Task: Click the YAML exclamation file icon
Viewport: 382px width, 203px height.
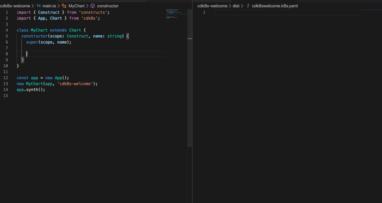Action: pos(248,6)
